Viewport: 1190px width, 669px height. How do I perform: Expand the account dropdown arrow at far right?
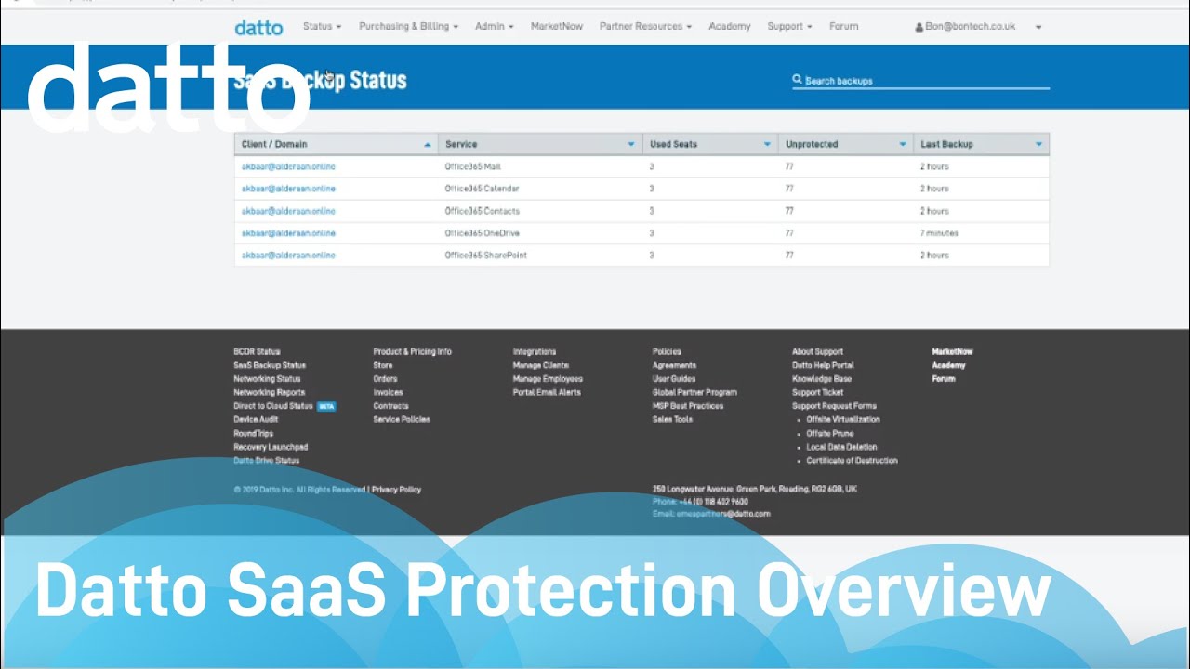pos(1038,27)
